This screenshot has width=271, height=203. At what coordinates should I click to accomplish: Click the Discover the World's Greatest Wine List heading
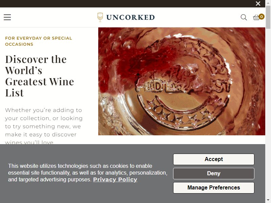[x=40, y=76]
